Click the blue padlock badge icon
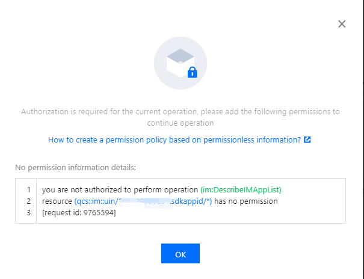Image resolution: width=364 pixels, height=279 pixels. pyautogui.click(x=192, y=73)
